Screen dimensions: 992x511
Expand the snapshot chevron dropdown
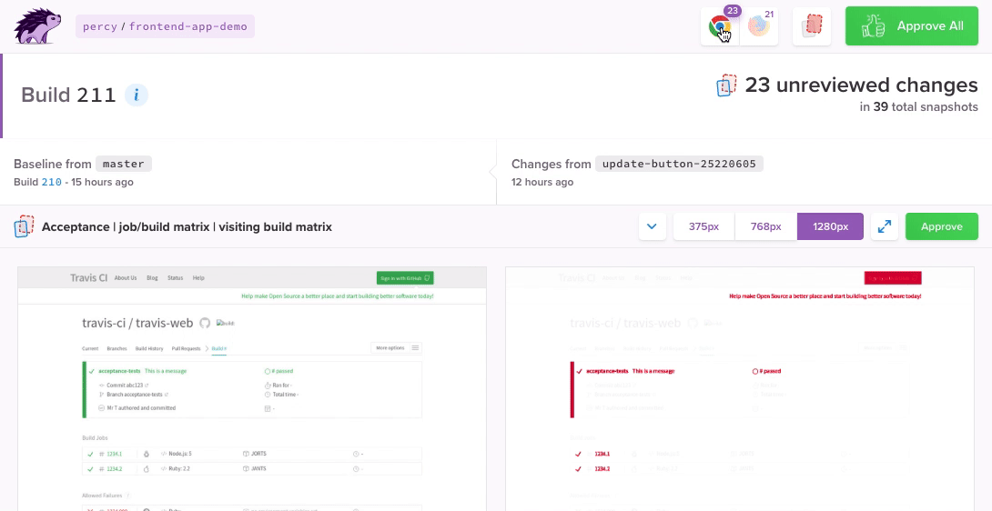(653, 226)
